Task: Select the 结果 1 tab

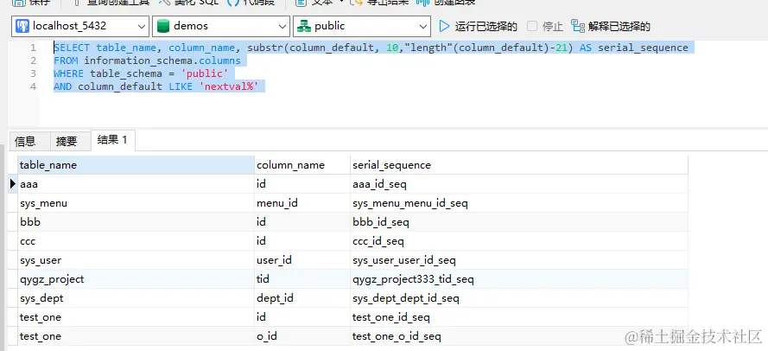Action: point(113,140)
